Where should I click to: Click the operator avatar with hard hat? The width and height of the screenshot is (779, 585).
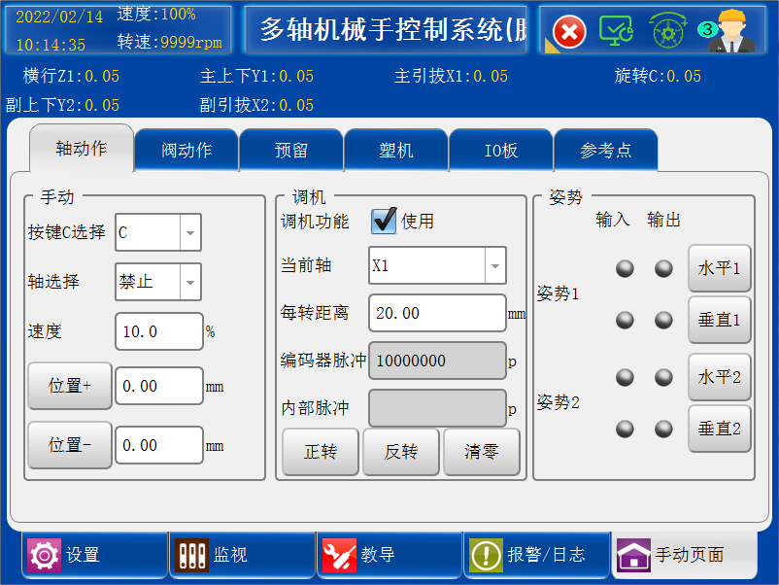tap(733, 29)
